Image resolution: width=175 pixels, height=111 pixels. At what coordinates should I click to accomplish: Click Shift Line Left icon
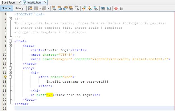tap(103, 8)
